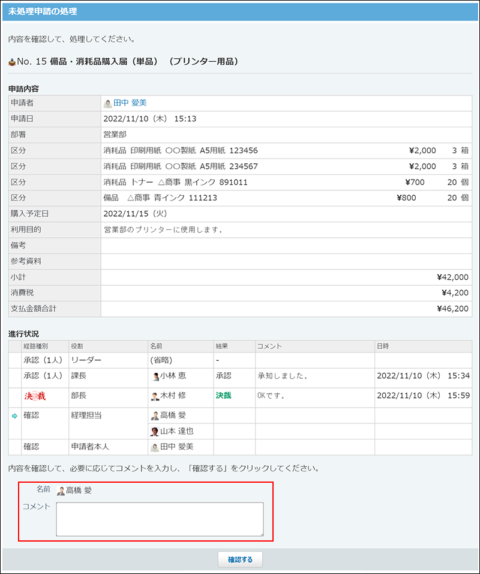Click 支払金額合計 label

point(33,309)
